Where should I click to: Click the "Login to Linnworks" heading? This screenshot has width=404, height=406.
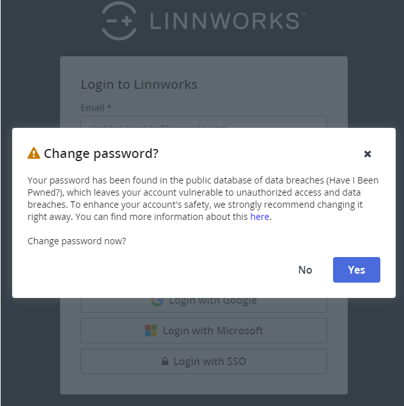(139, 84)
